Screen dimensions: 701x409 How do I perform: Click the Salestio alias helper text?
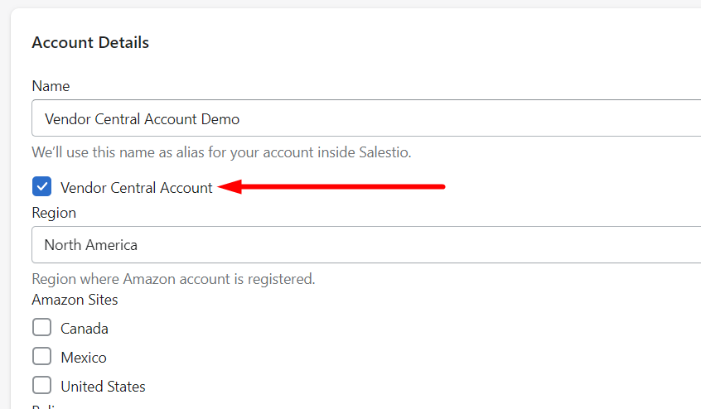click(221, 152)
